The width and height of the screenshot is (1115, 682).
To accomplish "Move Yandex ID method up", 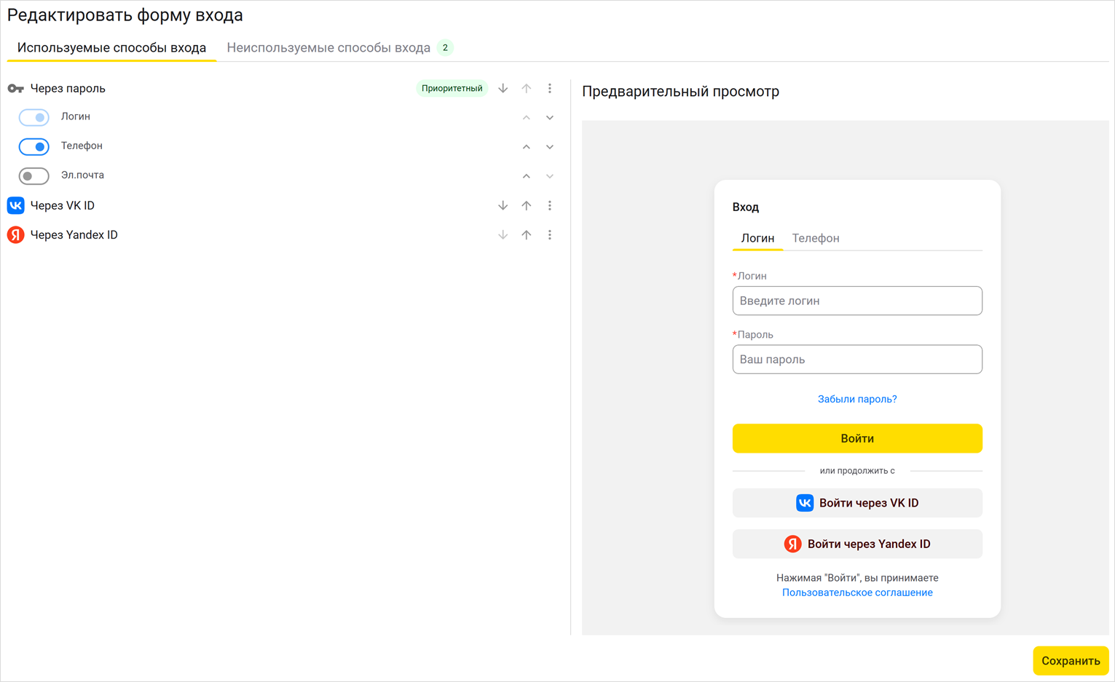I will (x=527, y=235).
